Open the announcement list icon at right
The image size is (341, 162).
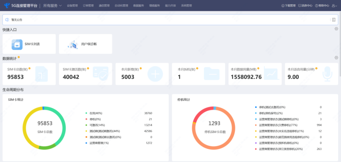[334, 20]
